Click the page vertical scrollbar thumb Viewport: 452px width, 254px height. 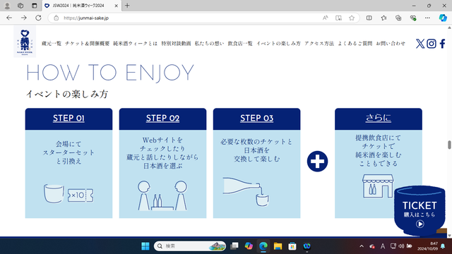449,145
